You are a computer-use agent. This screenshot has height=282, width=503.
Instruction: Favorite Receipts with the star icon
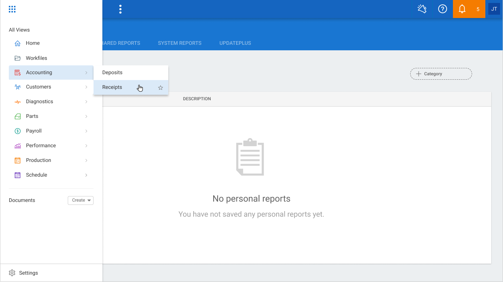point(161,88)
